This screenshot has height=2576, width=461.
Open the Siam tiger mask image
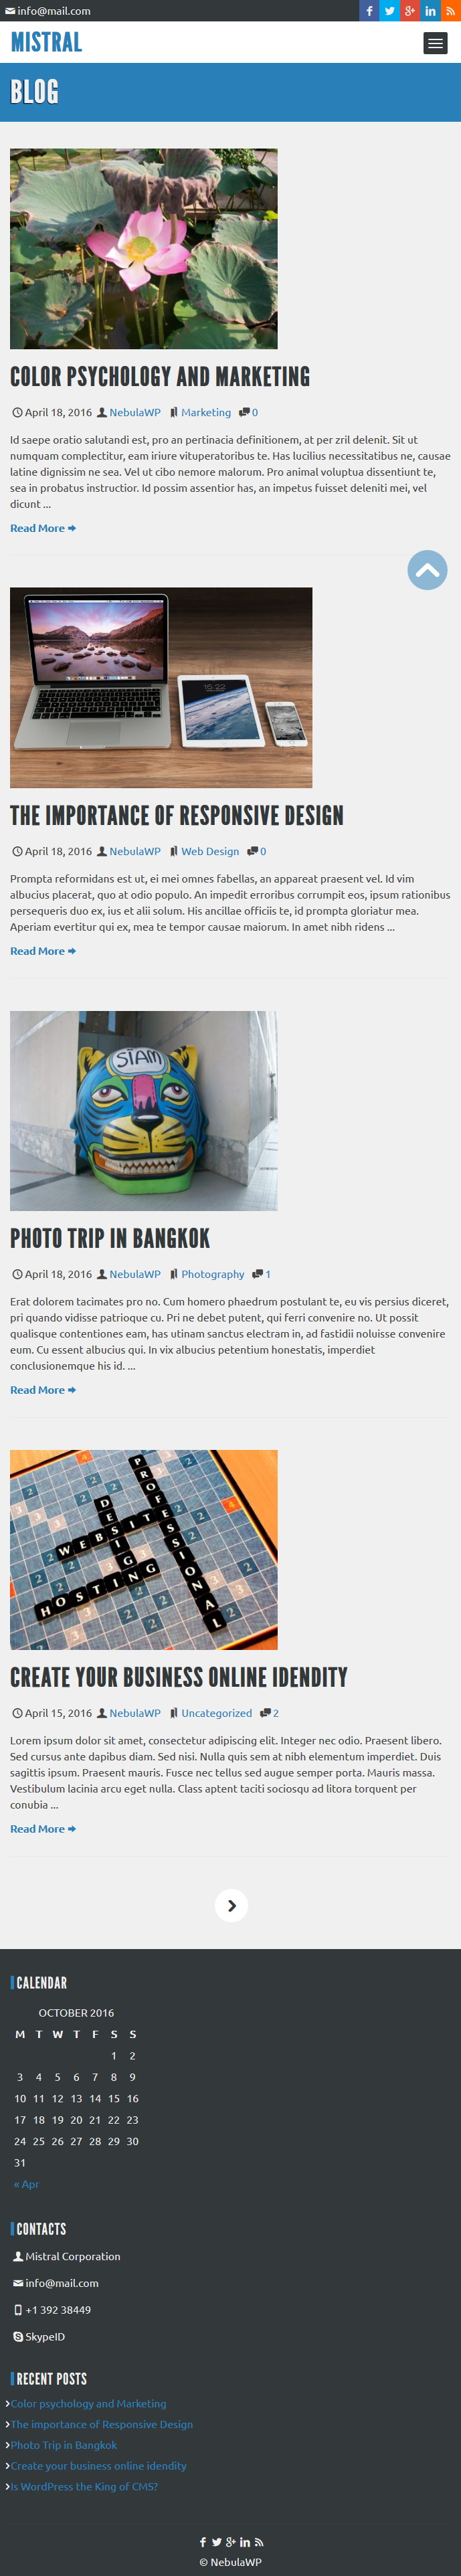click(144, 1111)
